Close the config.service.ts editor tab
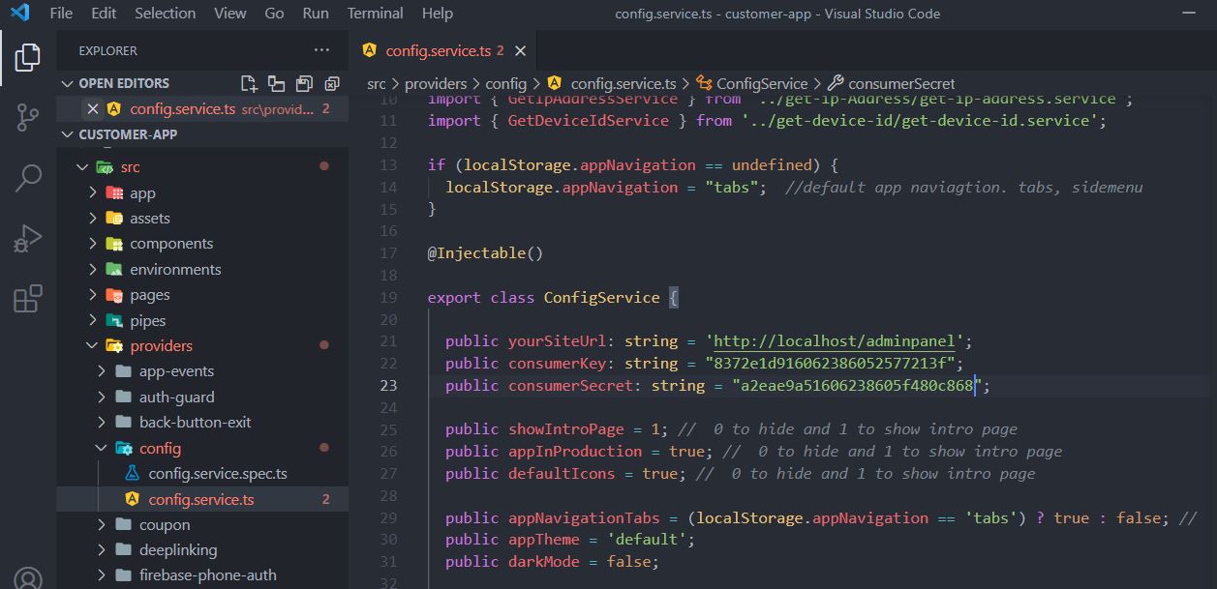 pyautogui.click(x=520, y=50)
